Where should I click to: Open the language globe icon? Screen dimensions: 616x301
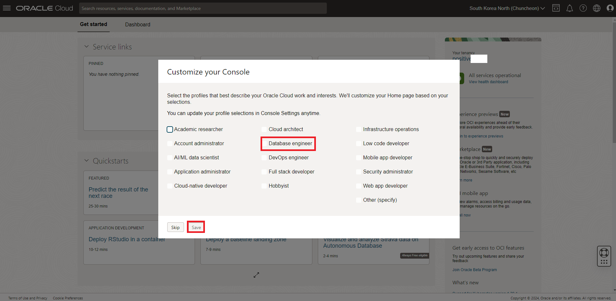pos(596,8)
